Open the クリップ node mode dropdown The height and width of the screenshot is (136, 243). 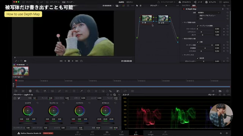[x=155, y=6]
